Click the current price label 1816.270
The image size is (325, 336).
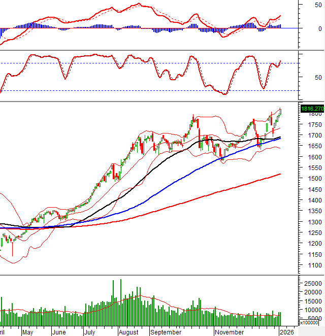tap(312, 109)
